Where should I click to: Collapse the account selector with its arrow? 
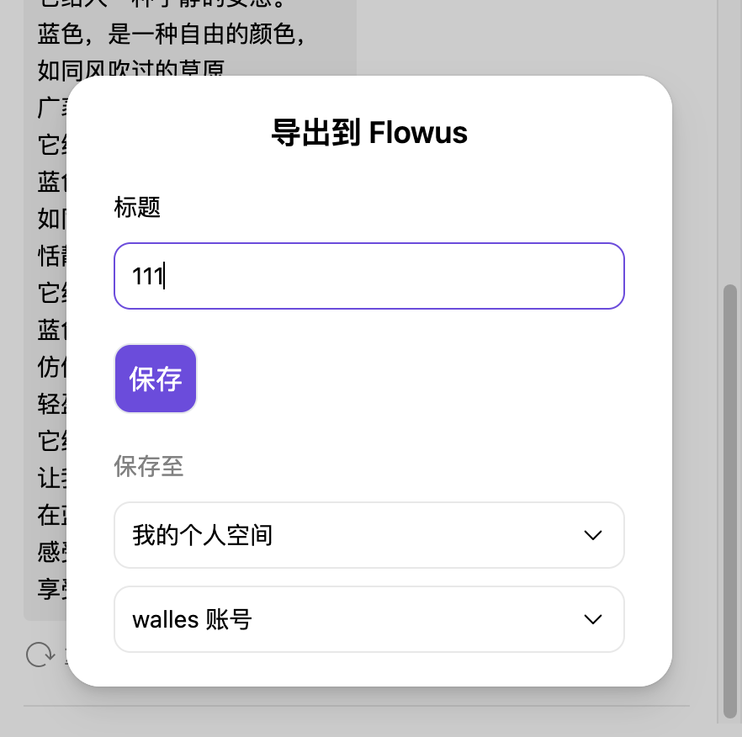pyautogui.click(x=593, y=619)
